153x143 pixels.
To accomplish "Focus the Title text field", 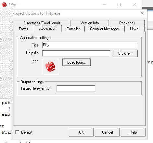I will coord(90,45).
